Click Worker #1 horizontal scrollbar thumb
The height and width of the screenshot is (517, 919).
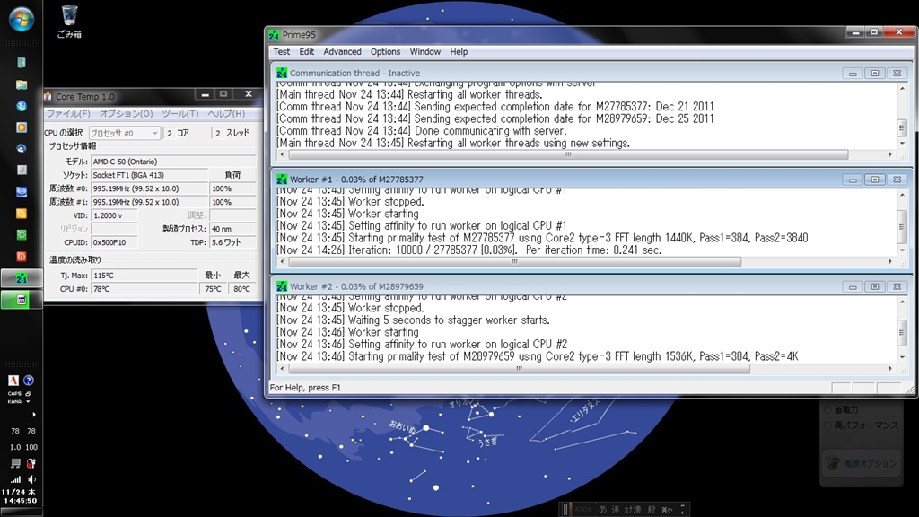pyautogui.click(x=514, y=261)
